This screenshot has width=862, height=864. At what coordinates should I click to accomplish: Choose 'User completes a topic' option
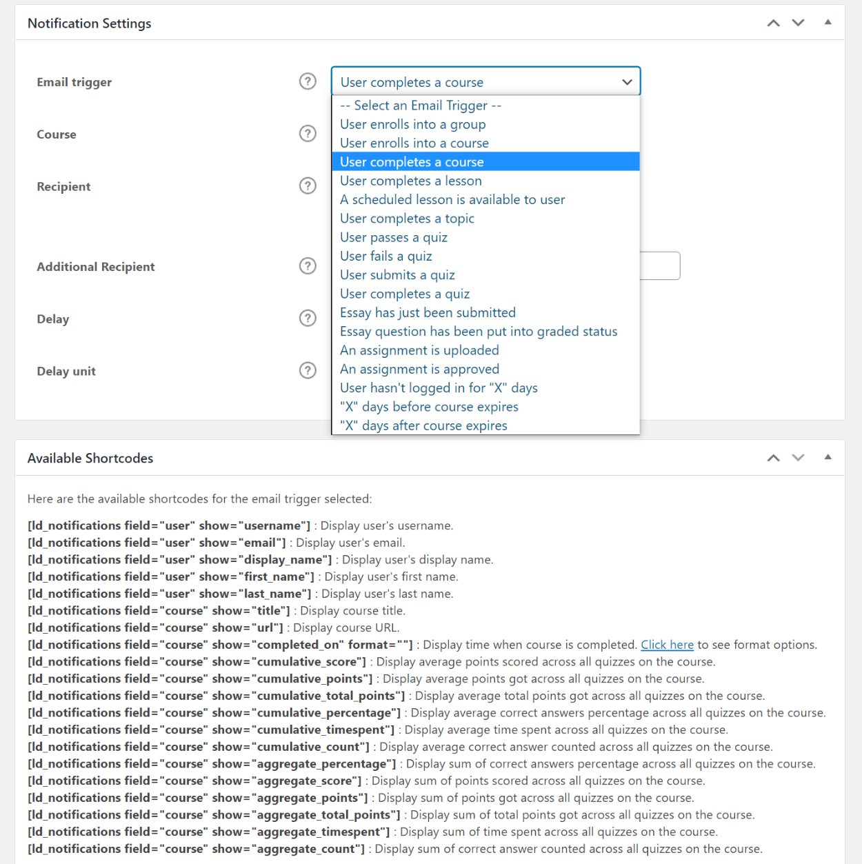point(485,219)
